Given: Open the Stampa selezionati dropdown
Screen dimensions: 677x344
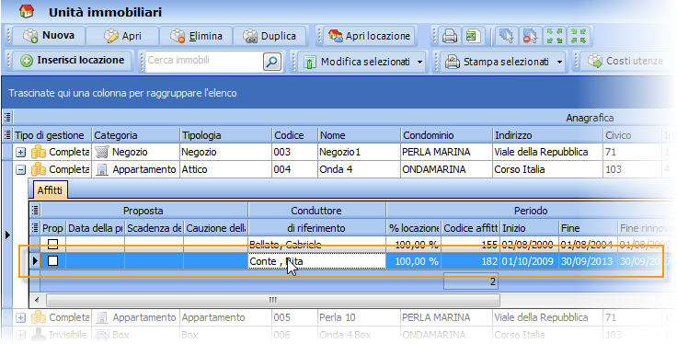Looking at the screenshot, I should 559,63.
